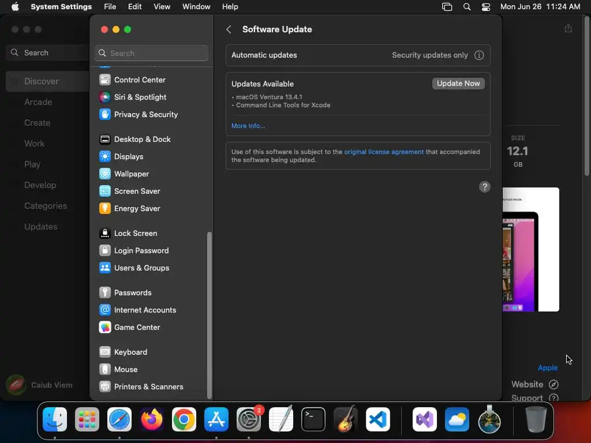Click the help question mark button

click(485, 187)
